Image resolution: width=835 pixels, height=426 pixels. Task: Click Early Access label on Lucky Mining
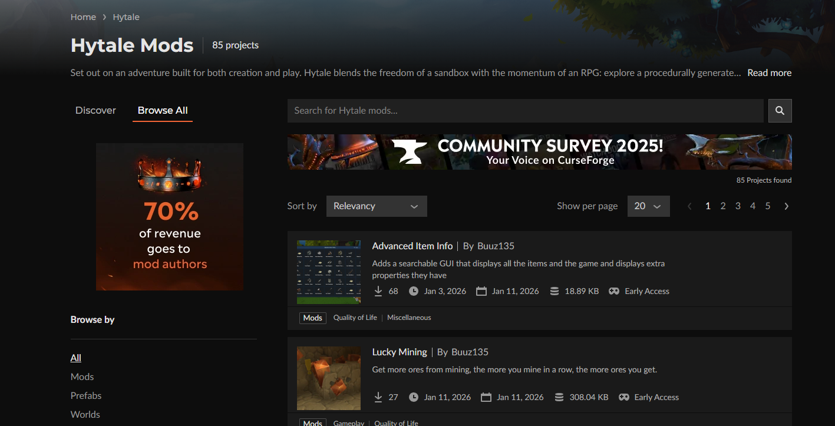pos(656,397)
